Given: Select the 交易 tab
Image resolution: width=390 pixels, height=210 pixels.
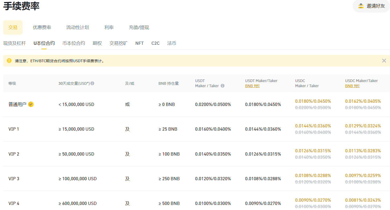Looking at the screenshot, I should 13,27.
